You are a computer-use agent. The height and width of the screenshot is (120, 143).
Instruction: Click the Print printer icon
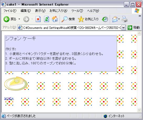[x=125, y=19]
